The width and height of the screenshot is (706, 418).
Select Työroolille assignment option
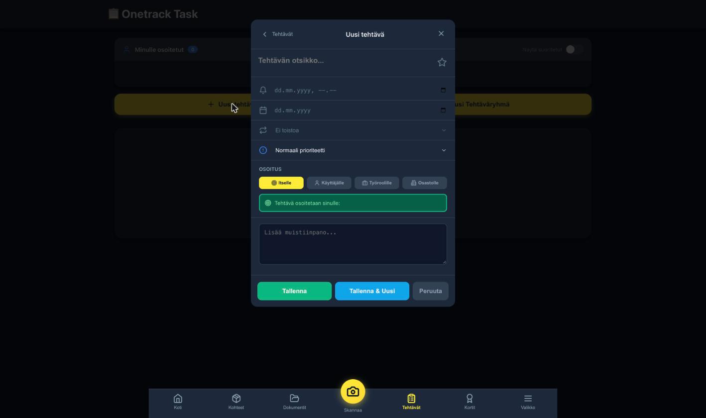(377, 183)
